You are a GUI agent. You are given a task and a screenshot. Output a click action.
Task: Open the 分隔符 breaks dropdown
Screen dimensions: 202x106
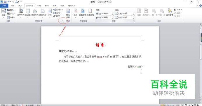58,10
